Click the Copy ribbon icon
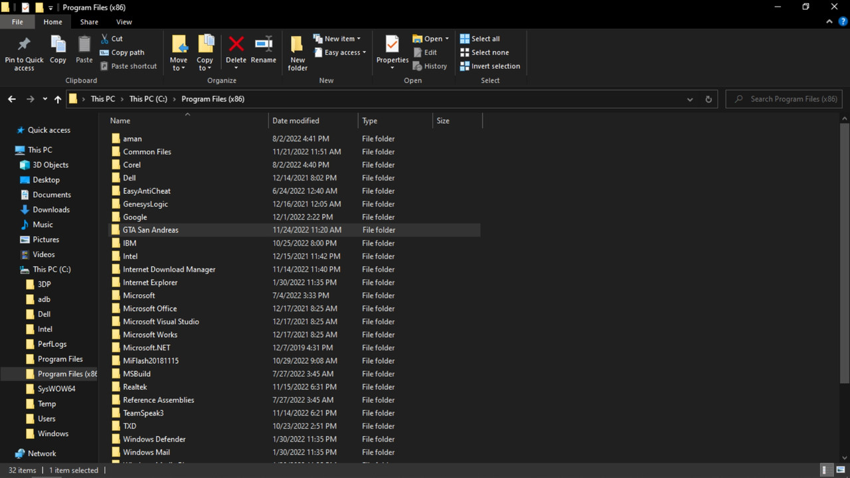 click(x=58, y=50)
